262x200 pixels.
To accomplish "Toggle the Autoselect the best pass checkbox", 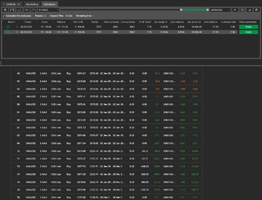I will (x=4, y=16).
